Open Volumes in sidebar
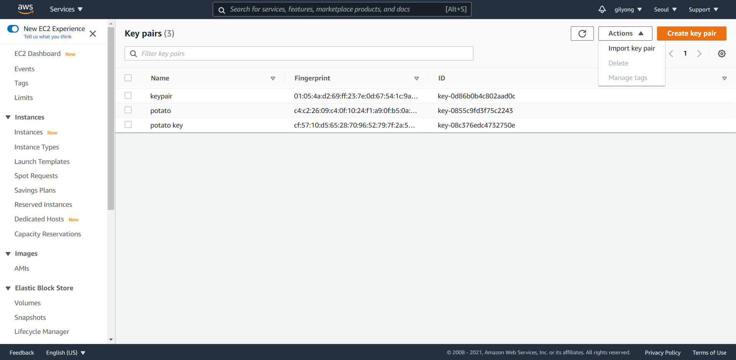Viewport: 736px width, 360px height. (28, 303)
